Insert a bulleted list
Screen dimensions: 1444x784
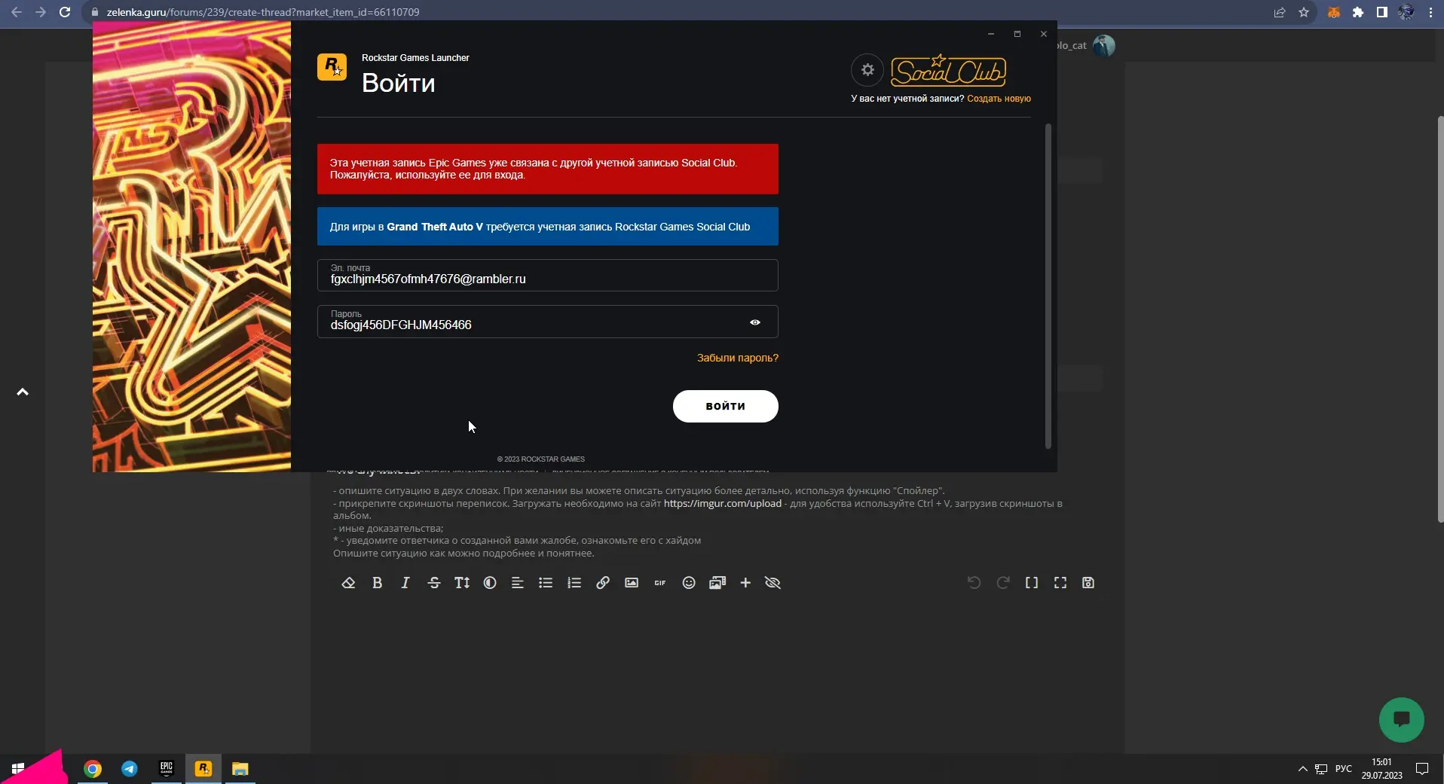click(x=546, y=583)
